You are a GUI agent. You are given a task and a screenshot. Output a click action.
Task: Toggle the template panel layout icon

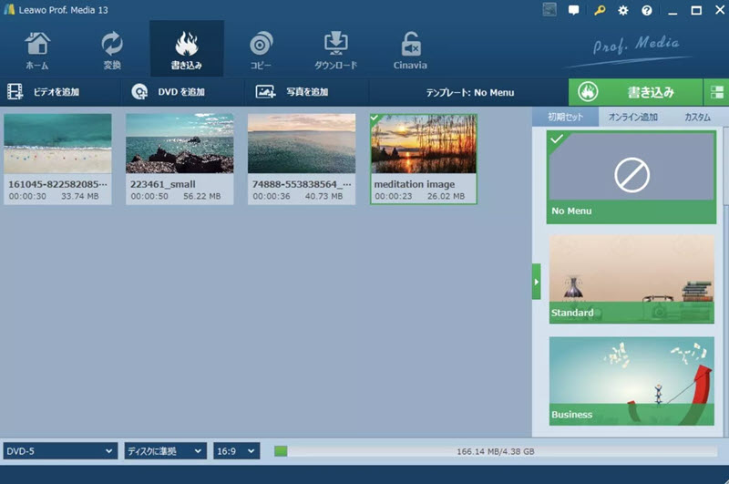point(716,92)
